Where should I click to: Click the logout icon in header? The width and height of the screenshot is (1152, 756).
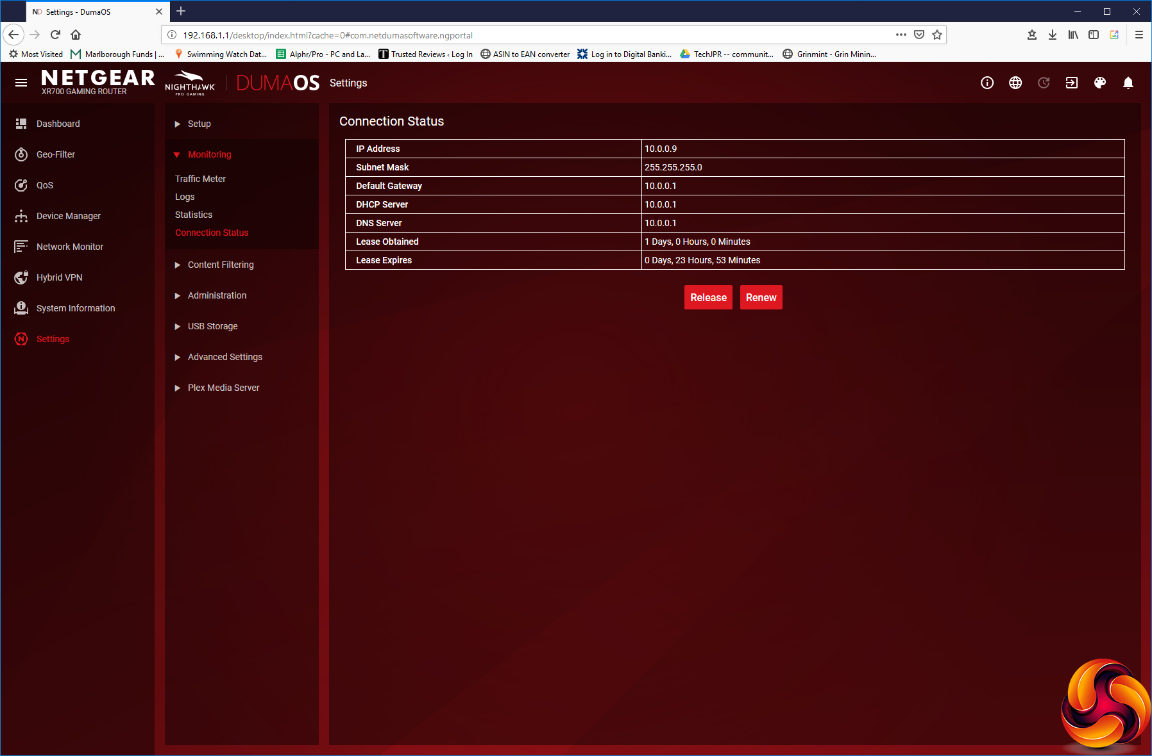click(1072, 83)
